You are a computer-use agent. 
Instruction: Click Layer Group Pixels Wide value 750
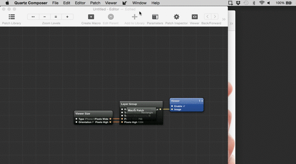tap(140, 119)
